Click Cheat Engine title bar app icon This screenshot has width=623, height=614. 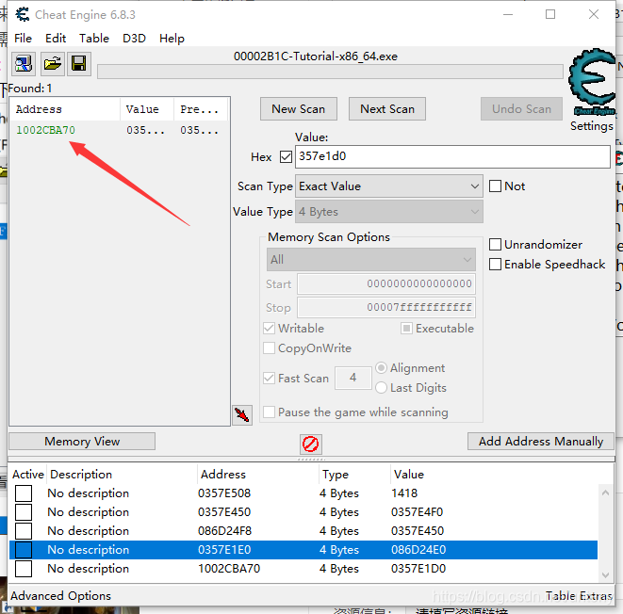(23, 15)
